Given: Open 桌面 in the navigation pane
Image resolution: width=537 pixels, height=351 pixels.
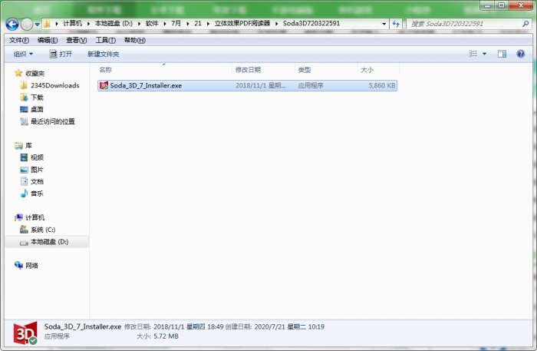Looking at the screenshot, I should (37, 109).
